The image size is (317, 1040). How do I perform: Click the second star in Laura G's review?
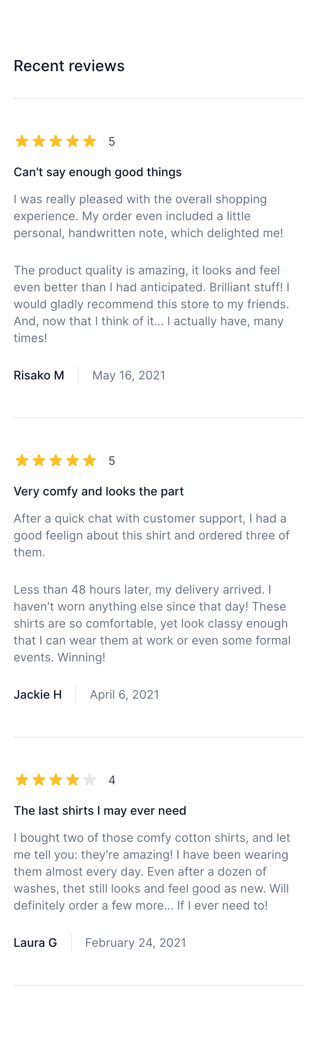[39, 780]
